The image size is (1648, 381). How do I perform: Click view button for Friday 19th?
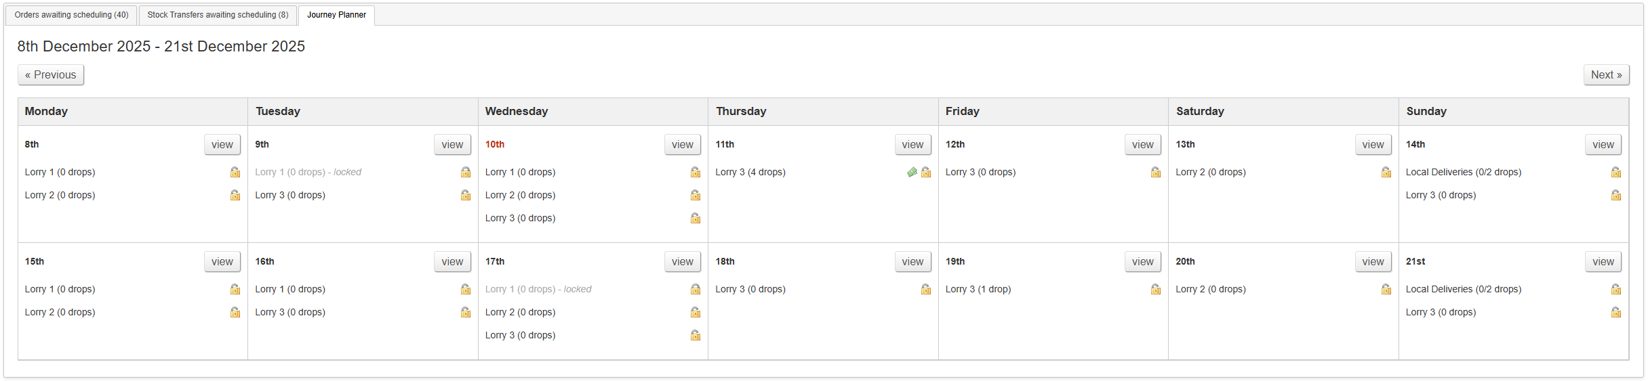coord(1142,262)
